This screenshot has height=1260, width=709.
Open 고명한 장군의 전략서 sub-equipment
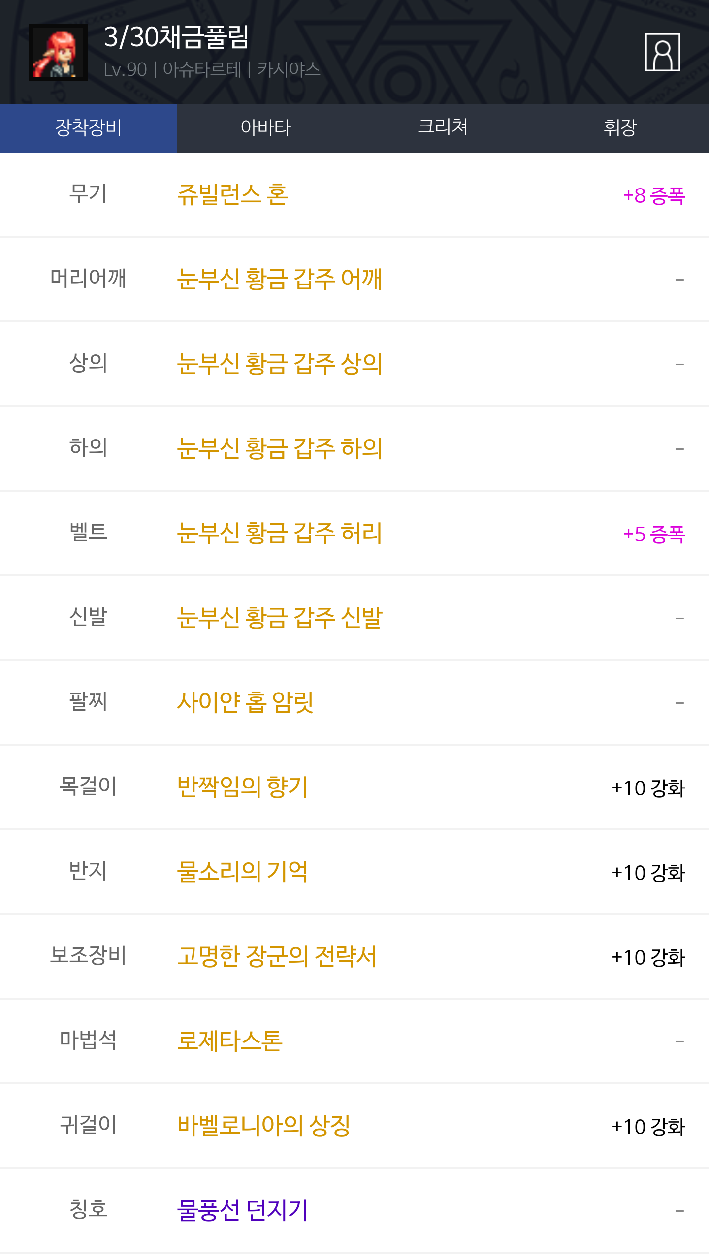point(276,956)
